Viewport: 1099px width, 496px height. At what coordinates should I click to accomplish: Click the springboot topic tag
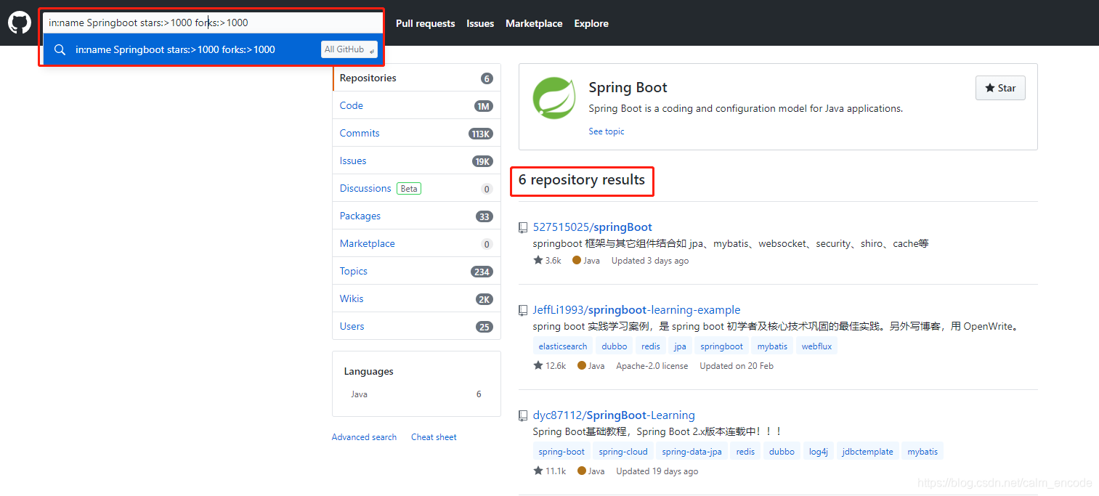click(722, 346)
